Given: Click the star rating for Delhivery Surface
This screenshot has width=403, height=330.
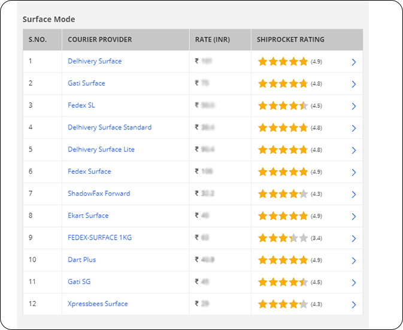Looking at the screenshot, I should click(283, 62).
